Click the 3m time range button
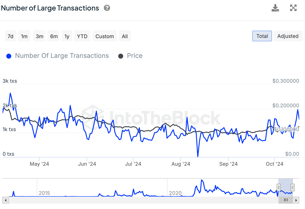The image size is (305, 209). click(39, 36)
